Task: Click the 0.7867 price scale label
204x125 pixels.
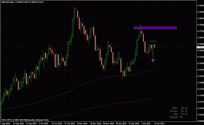Action: (x=201, y=18)
